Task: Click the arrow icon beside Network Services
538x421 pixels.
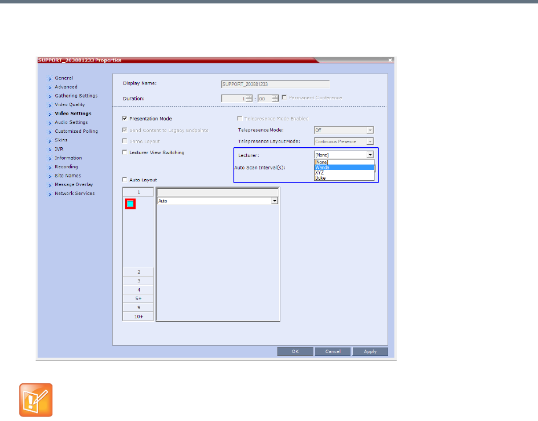Action: (x=50, y=194)
